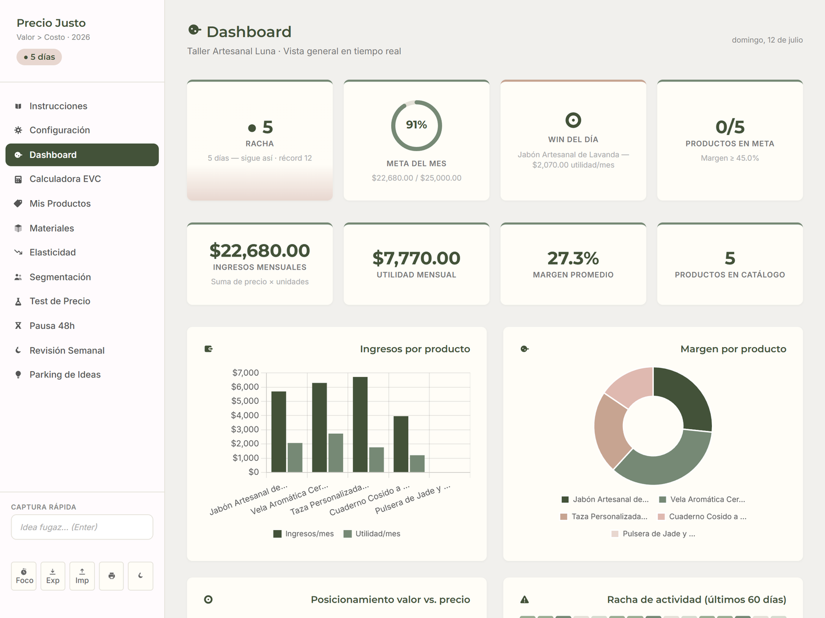
Task: Click the tag icon for Mis Productos
Action: [18, 204]
